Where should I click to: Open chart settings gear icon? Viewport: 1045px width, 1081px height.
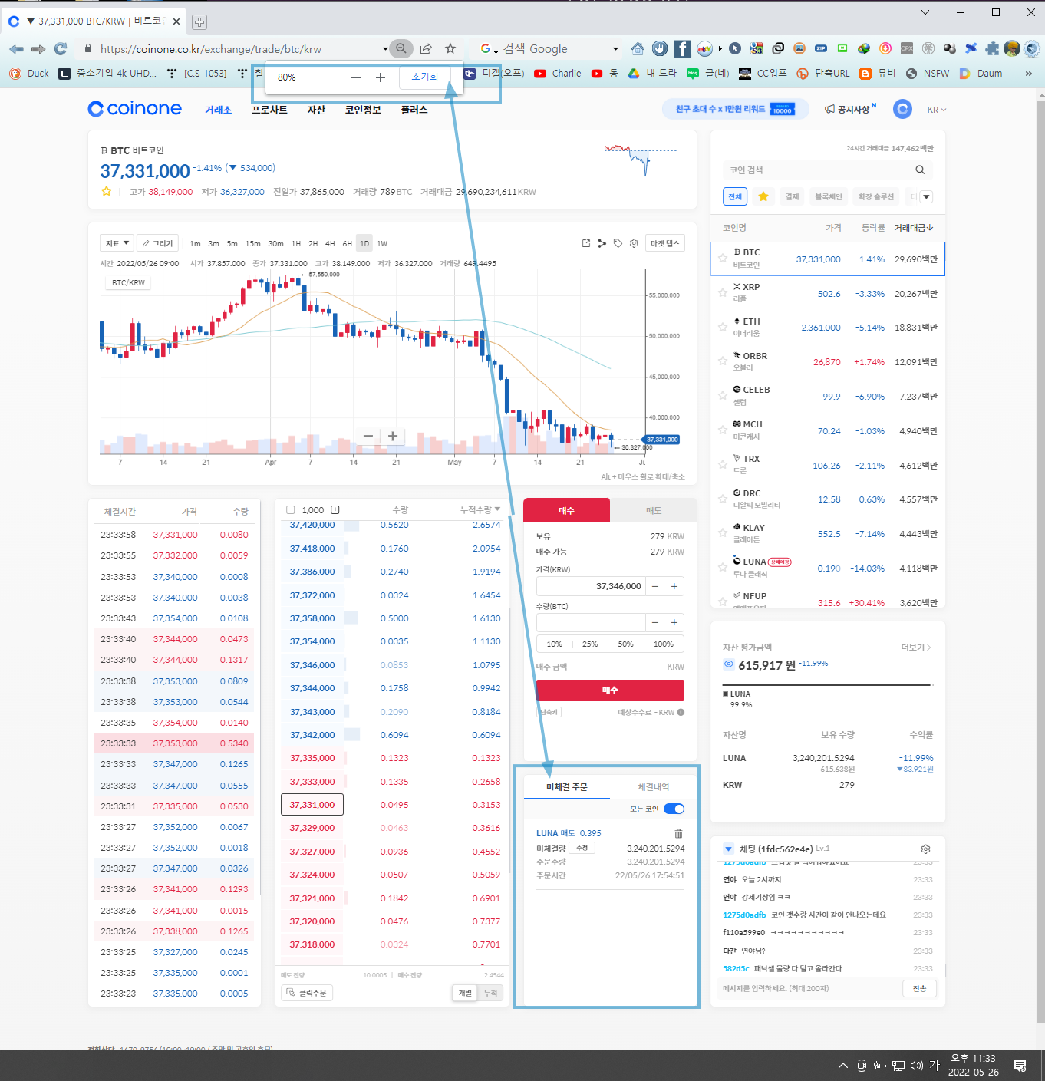634,243
